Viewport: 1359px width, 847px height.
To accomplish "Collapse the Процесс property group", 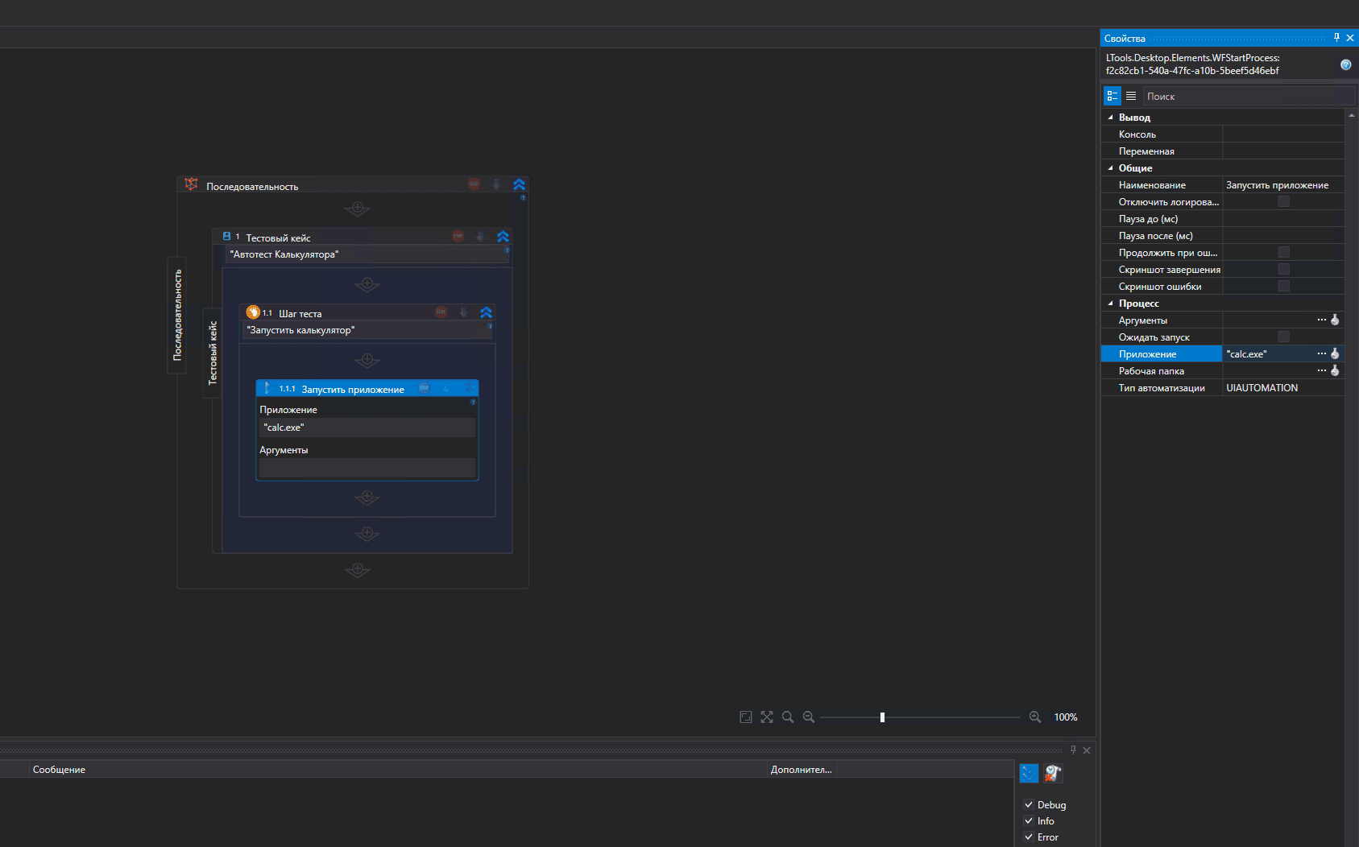I will 1111,304.
